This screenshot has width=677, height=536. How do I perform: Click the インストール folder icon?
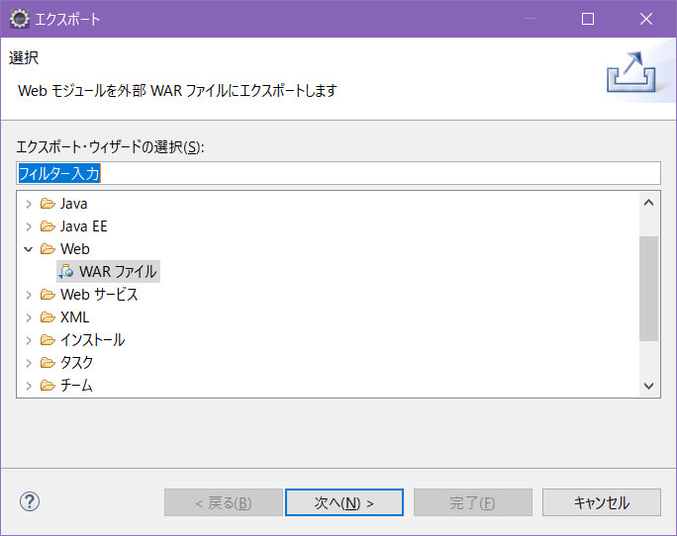[48, 340]
